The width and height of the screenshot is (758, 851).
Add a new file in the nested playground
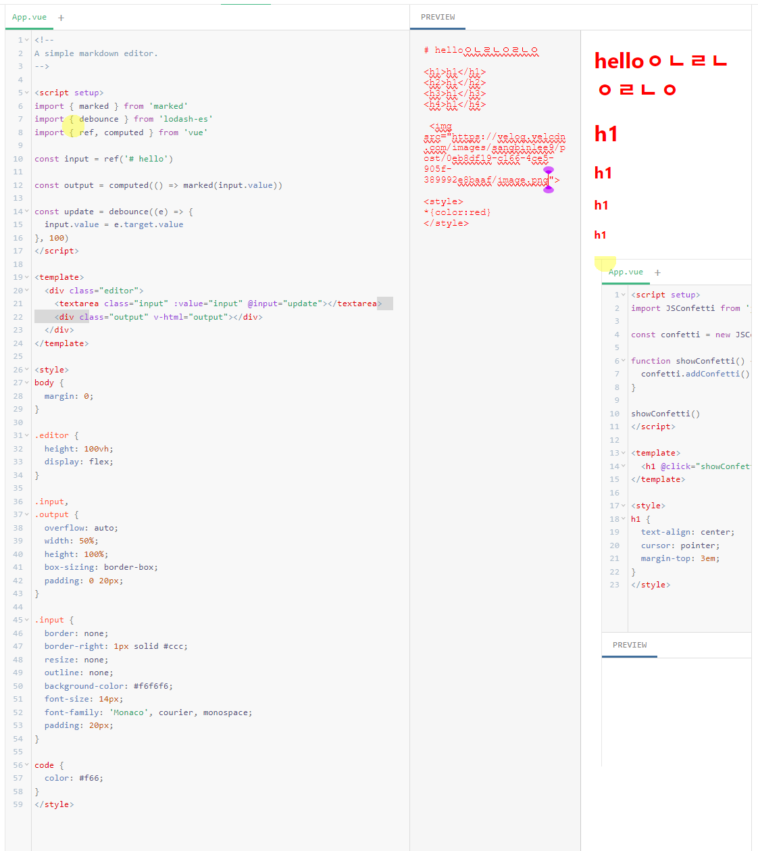657,272
